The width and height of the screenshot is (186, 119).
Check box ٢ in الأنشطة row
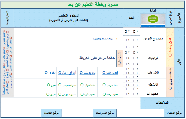coord(126,81)
